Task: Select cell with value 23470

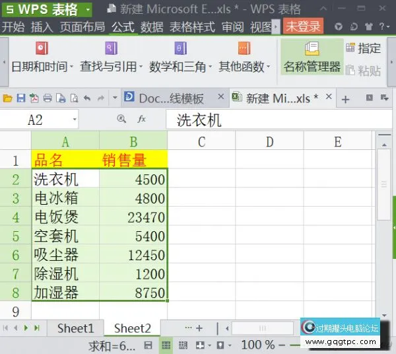Action: click(x=133, y=217)
